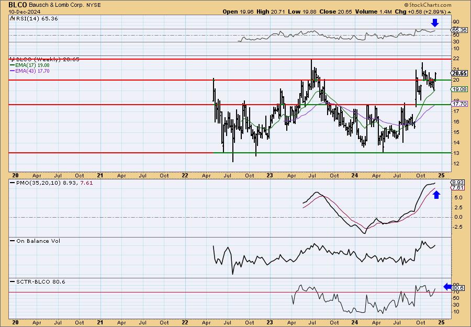Click the PMO 8.93 axis tag
This screenshot has width=471, height=327.
[458, 183]
